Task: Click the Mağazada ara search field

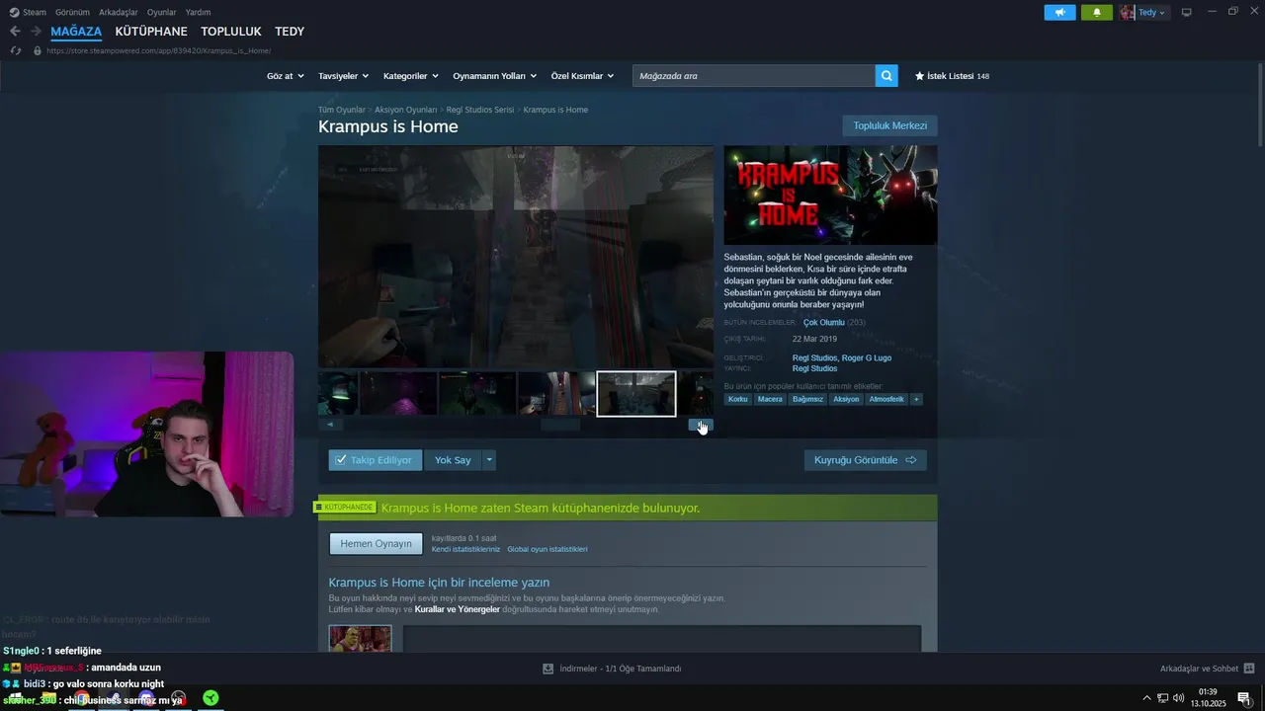Action: coord(753,75)
